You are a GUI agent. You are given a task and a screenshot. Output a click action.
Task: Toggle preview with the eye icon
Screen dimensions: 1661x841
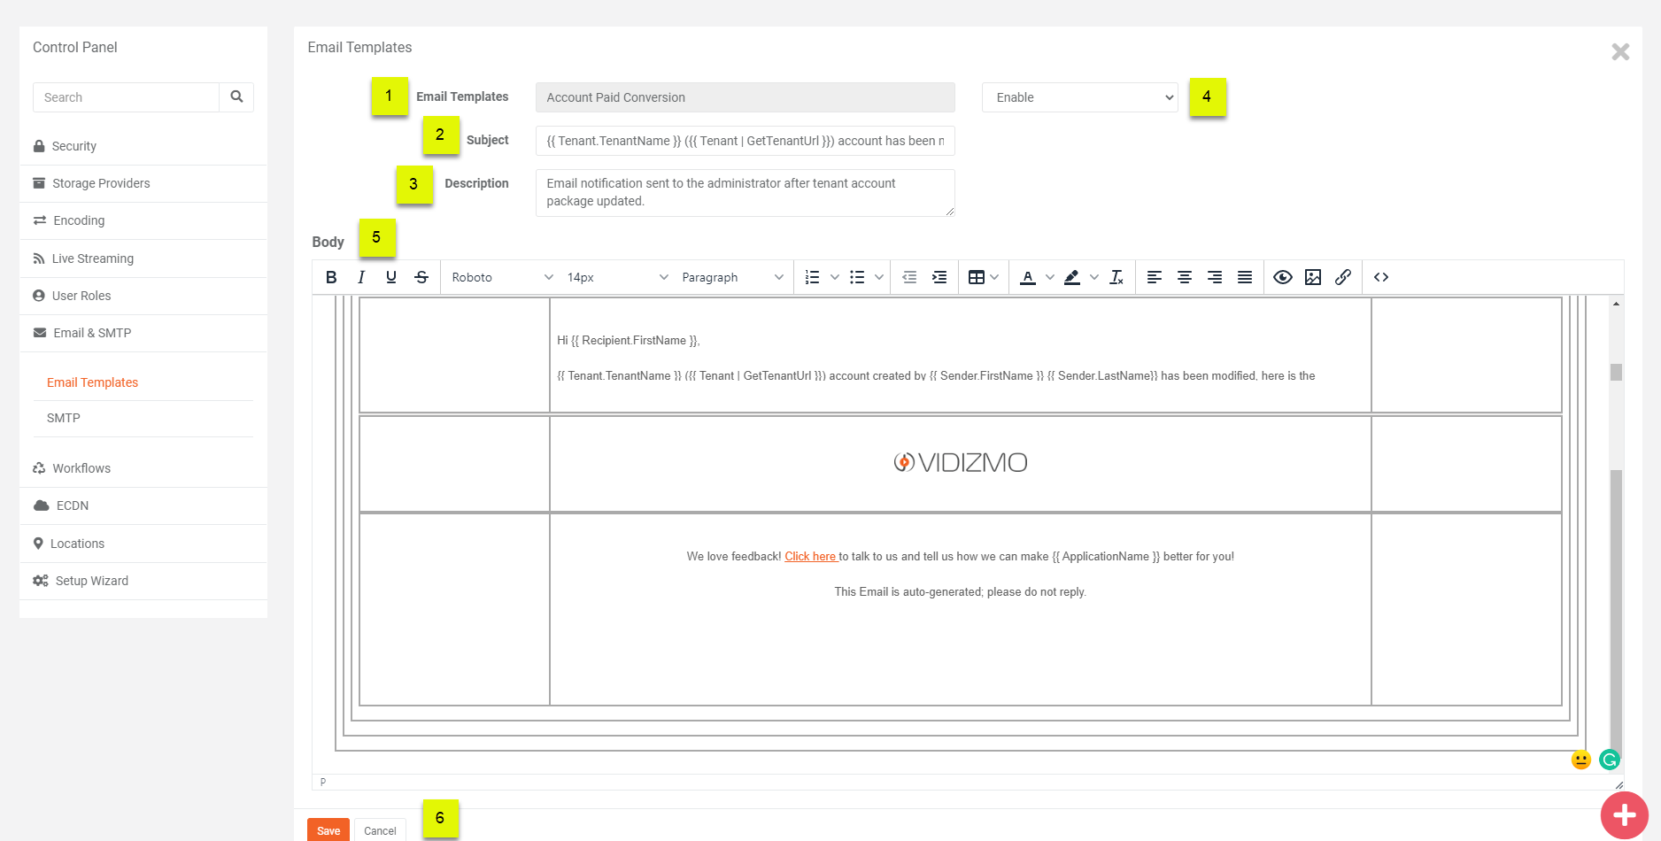click(x=1283, y=277)
